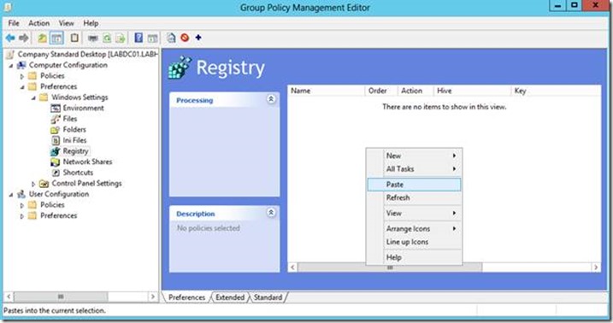The width and height of the screenshot is (613, 323).
Task: Collapse the Description panel chevron
Action: 271,213
